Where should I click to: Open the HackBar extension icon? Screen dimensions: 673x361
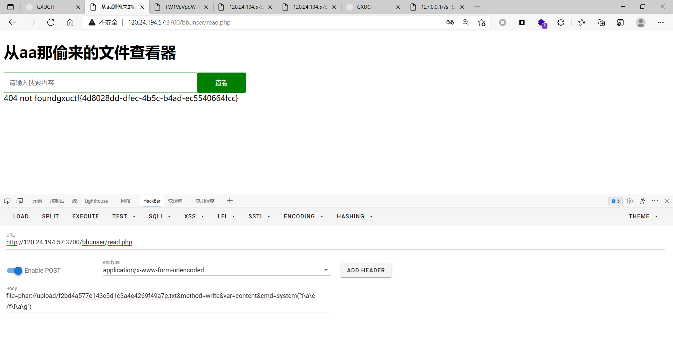[x=522, y=22]
